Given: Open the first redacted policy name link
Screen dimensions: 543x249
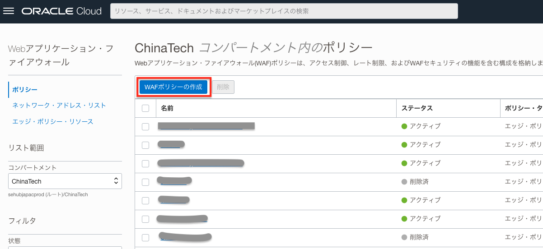Looking at the screenshot, I should click(x=206, y=126).
